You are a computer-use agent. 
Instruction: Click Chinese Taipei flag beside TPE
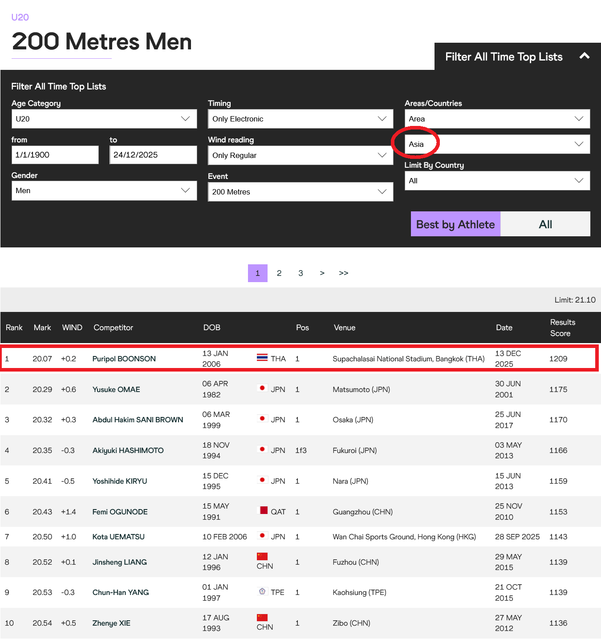(262, 591)
